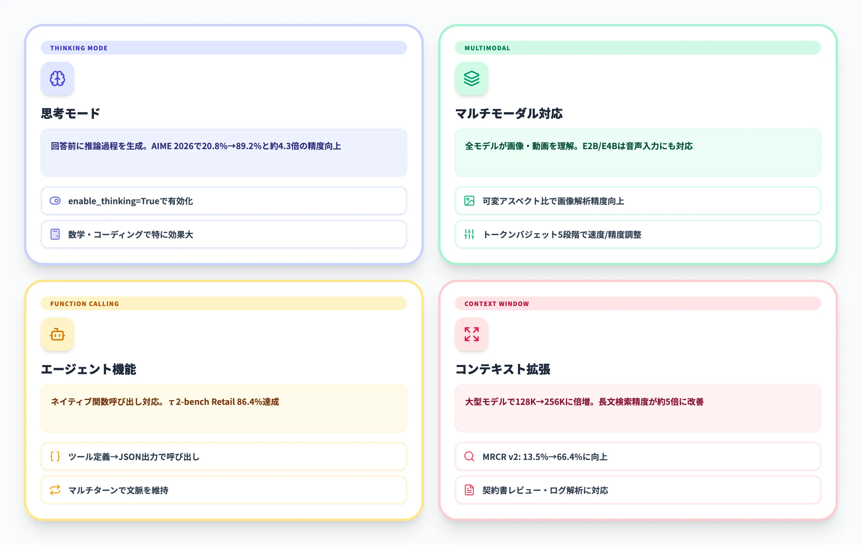
Task: Click the eye icon next to enable_thinking=True
Action: tap(54, 201)
